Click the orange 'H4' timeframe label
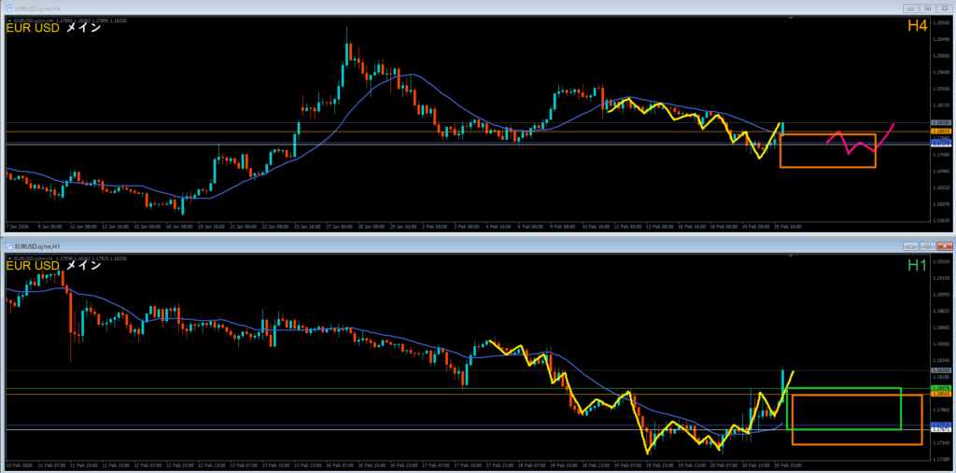Image resolution: width=956 pixels, height=473 pixels. click(x=917, y=25)
